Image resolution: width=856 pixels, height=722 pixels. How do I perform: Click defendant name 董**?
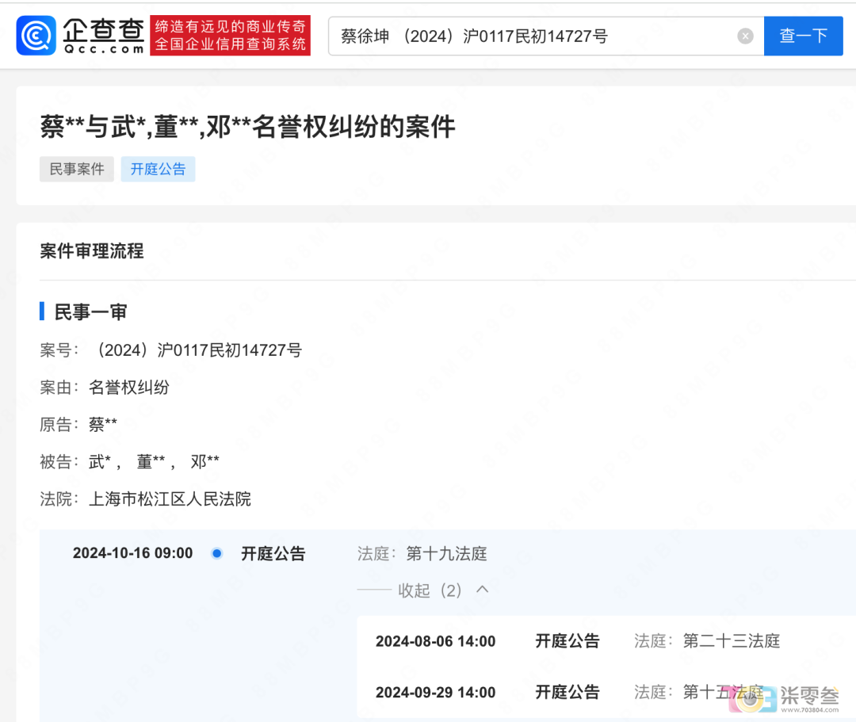[151, 462]
